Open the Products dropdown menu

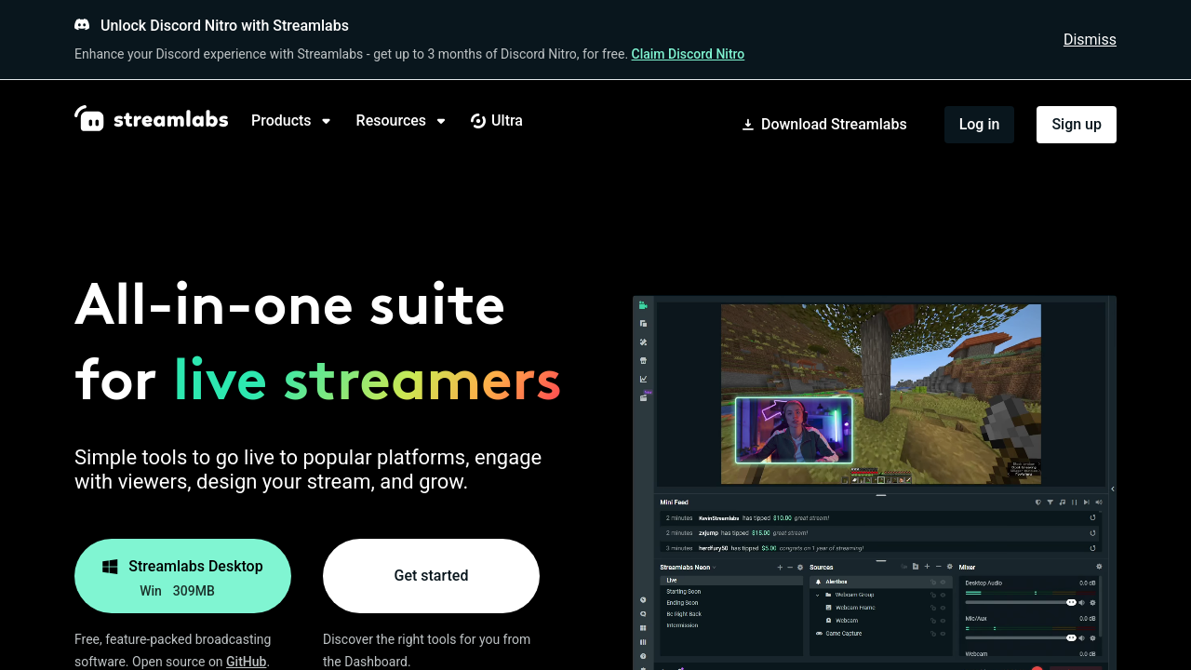coord(290,121)
